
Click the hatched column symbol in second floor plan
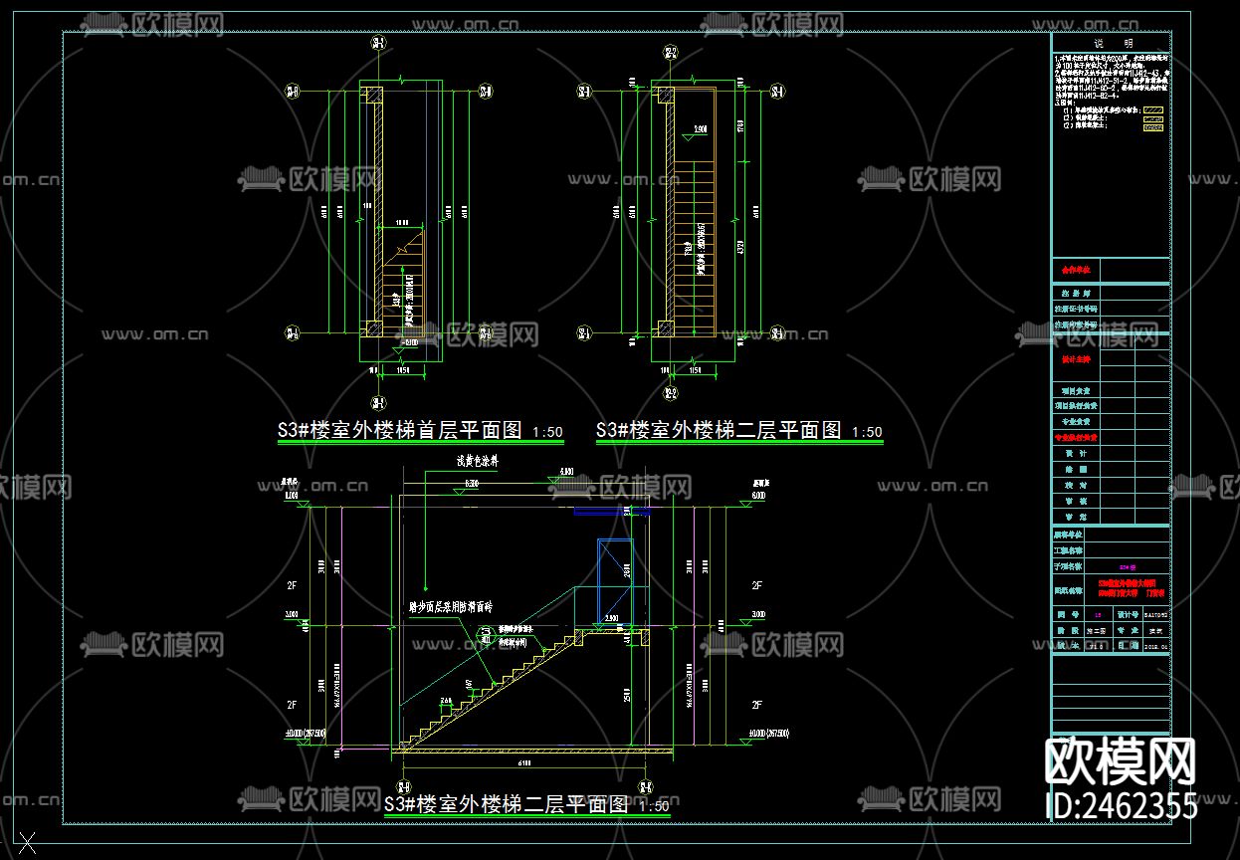(x=665, y=95)
